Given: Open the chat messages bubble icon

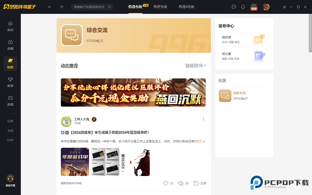Looking at the screenshot, I should [x=234, y=7].
